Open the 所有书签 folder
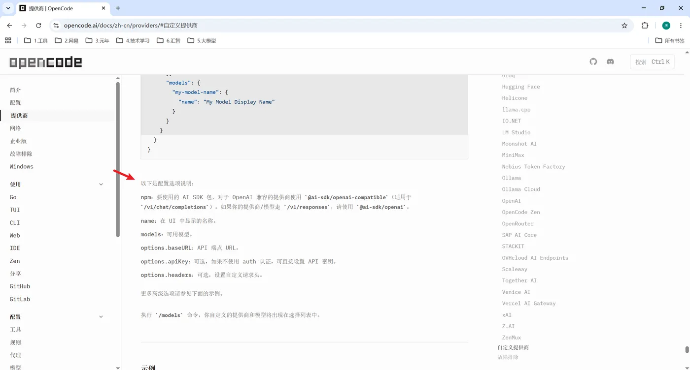The image size is (690, 370). point(670,40)
